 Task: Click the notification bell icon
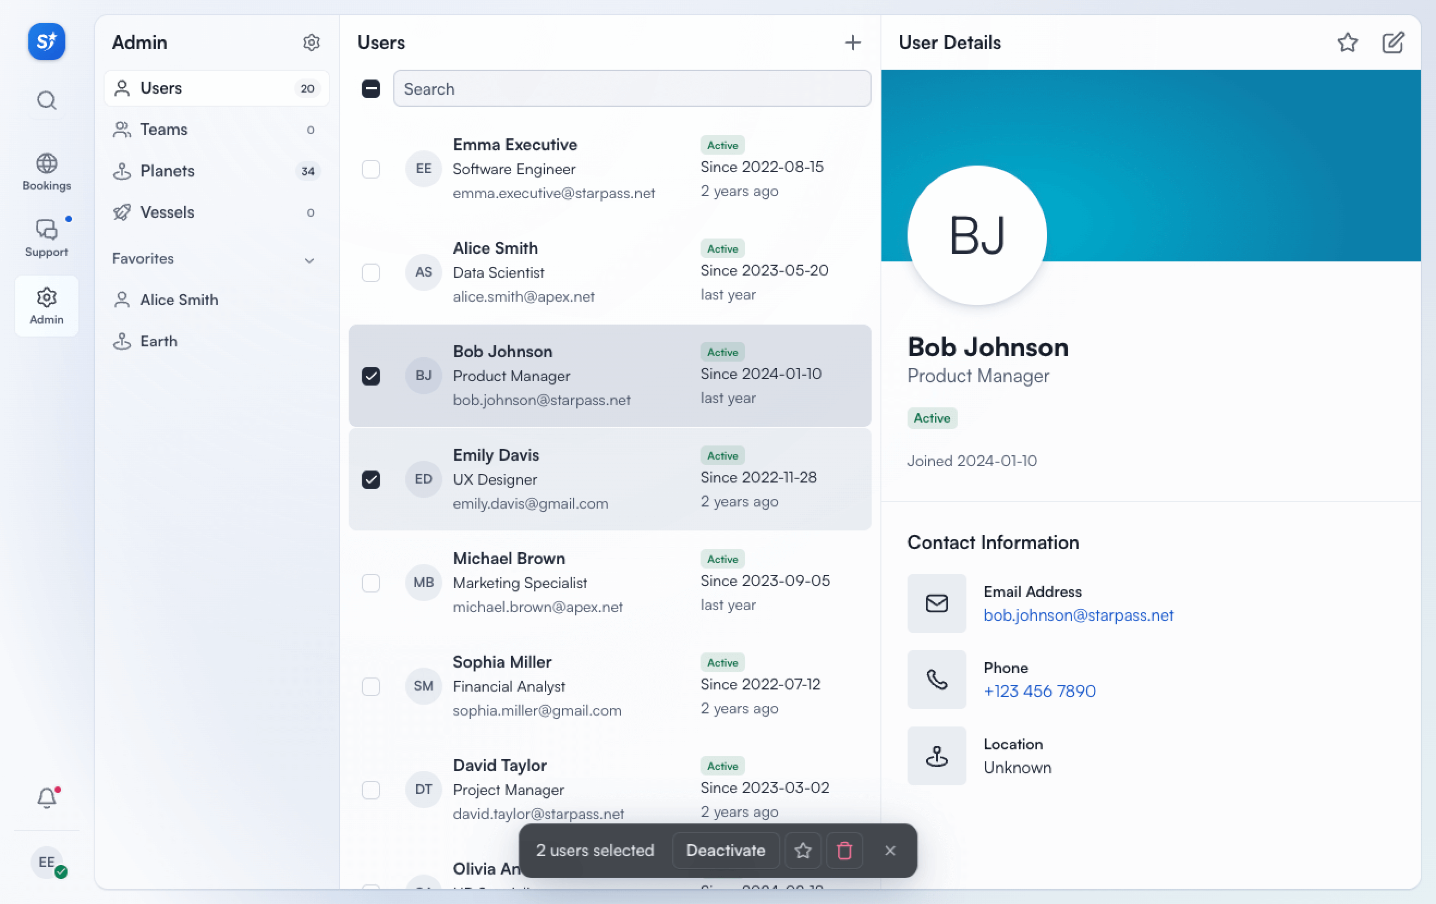click(x=47, y=797)
